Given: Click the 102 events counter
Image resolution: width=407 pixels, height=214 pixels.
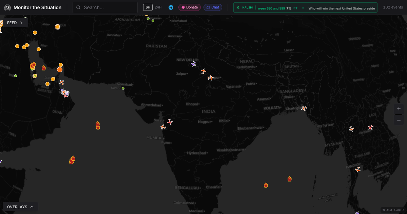Looking at the screenshot, I should pyautogui.click(x=392, y=7).
